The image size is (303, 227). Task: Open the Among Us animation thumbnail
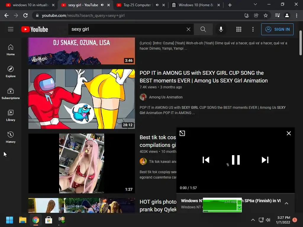tap(82, 99)
